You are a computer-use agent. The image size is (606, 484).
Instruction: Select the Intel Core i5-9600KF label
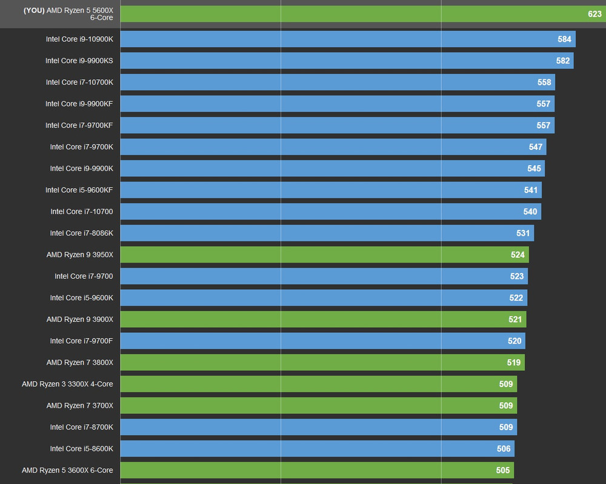tap(79, 191)
